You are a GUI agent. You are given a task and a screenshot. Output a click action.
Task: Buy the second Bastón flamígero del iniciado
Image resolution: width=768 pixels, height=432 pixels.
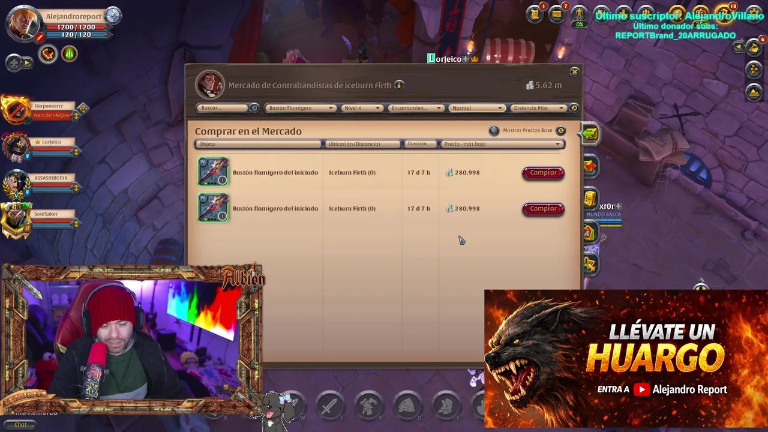tap(543, 209)
